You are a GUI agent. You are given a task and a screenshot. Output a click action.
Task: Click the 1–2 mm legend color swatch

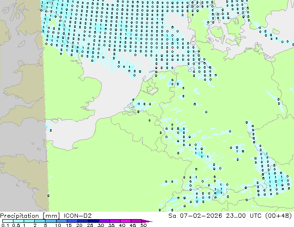pos(29,221)
